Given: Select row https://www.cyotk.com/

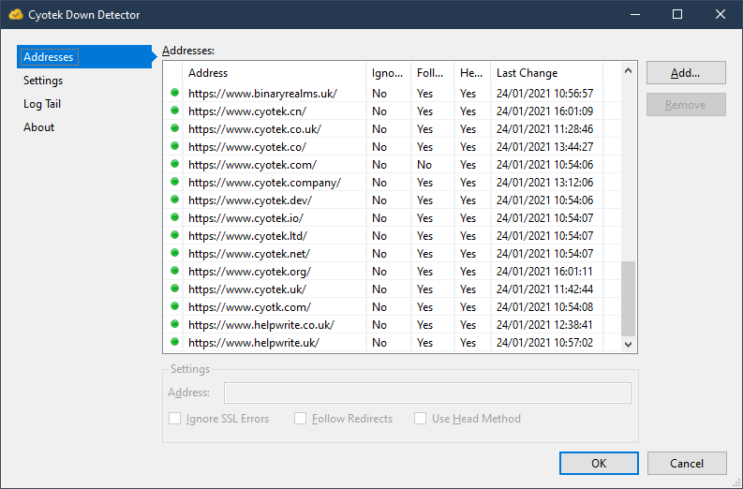Looking at the screenshot, I should tap(393, 307).
